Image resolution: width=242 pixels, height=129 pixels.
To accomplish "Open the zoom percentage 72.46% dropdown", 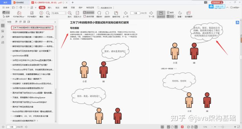I will [66, 13].
